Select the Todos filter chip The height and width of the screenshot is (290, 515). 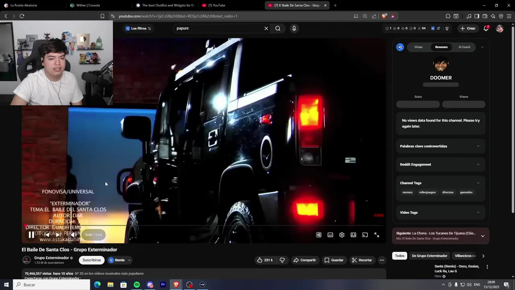[x=400, y=256]
